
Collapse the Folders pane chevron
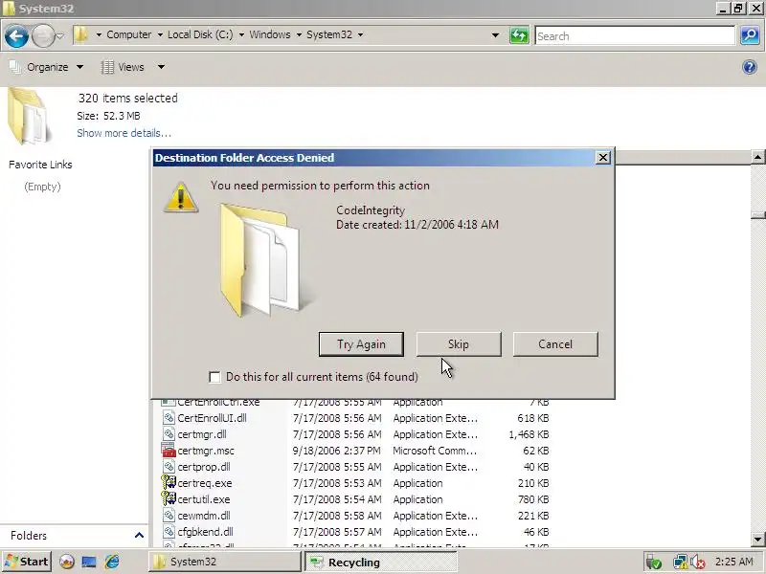[139, 536]
